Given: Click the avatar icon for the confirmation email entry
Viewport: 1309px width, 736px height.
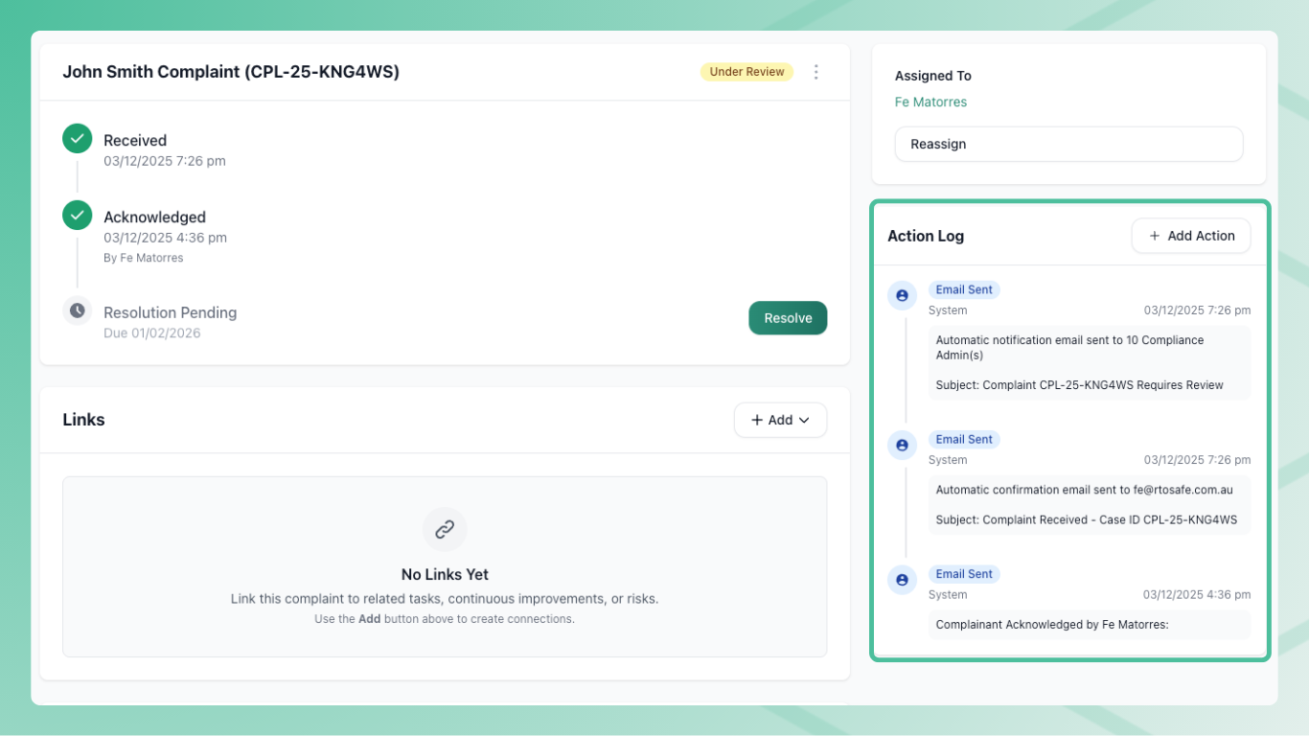Looking at the screenshot, I should [x=902, y=446].
